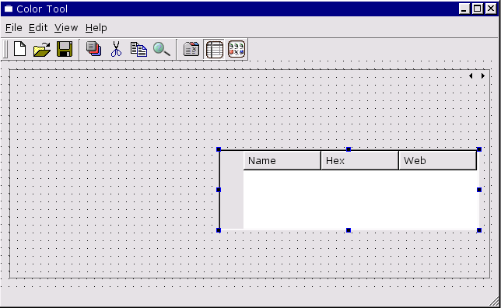Click the options dialog toolbar icon
501x308 pixels.
coord(191,49)
